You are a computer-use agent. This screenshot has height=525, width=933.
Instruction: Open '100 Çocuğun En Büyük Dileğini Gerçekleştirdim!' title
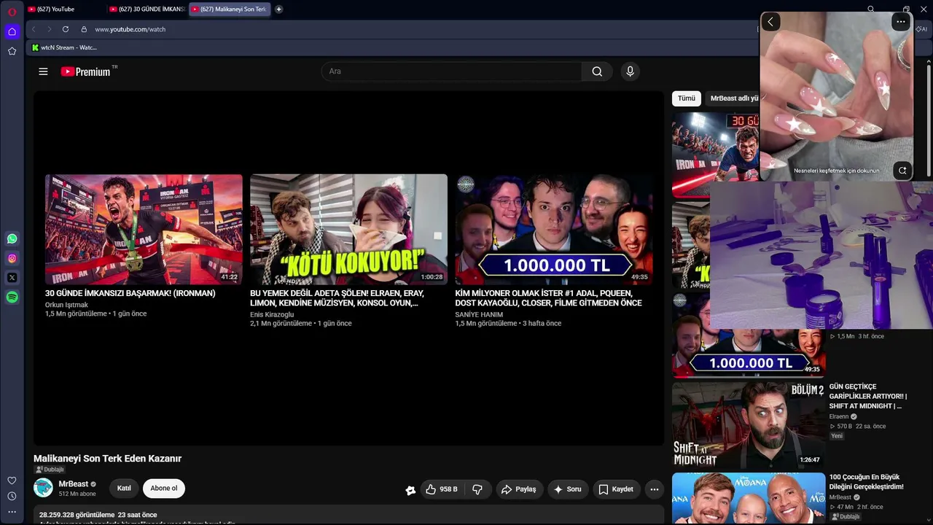(867, 482)
